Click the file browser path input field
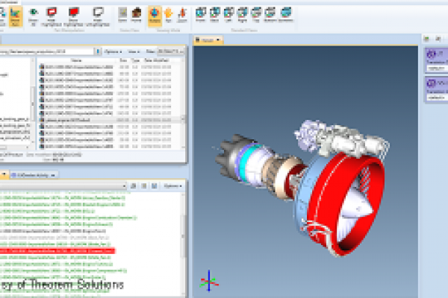Viewport: 448px width, 298px height. pos(49,51)
